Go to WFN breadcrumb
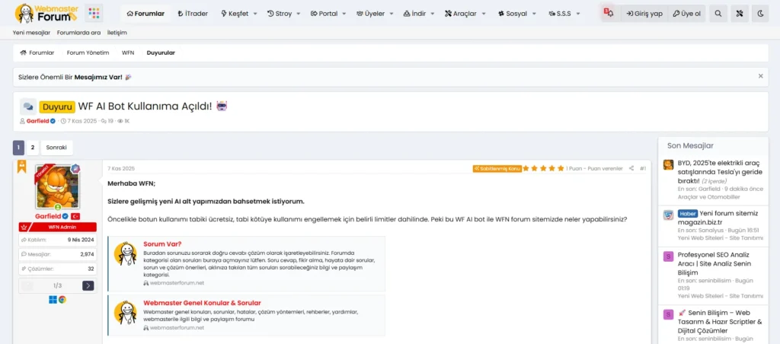 point(128,53)
